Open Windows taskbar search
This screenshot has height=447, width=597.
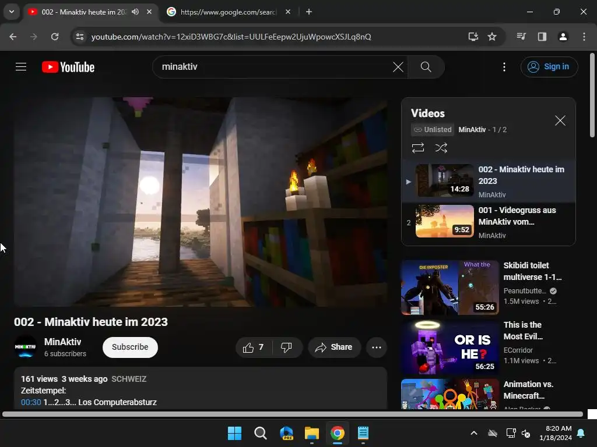pyautogui.click(x=261, y=433)
